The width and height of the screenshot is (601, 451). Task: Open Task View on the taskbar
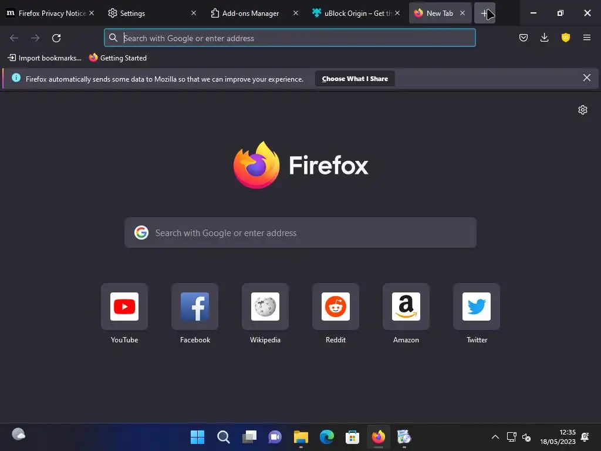click(249, 437)
